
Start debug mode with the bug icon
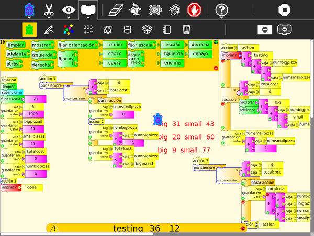click(175, 9)
